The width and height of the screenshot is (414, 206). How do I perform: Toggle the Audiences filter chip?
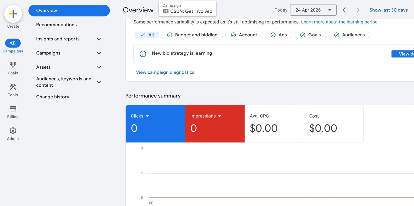(349, 35)
